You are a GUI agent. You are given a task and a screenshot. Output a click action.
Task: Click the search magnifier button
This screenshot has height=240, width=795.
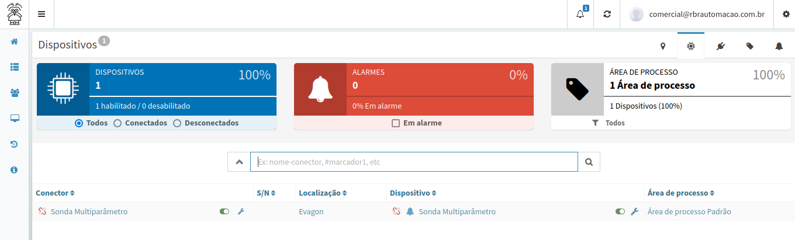pyautogui.click(x=589, y=162)
